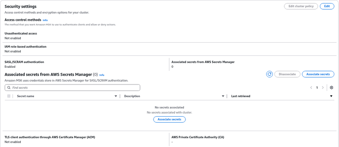
Task: Open Info link beside Access control methods
Action: pyautogui.click(x=45, y=20)
